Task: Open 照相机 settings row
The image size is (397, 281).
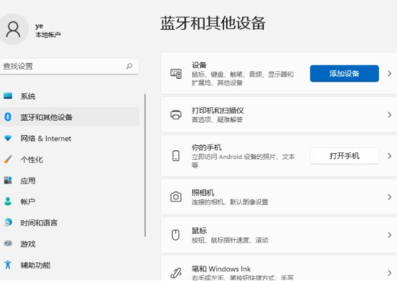Action: pos(279,197)
